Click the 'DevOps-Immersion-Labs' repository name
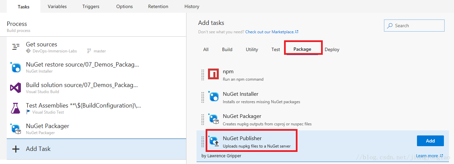Screen dimensions: 454x164 tap(55, 51)
